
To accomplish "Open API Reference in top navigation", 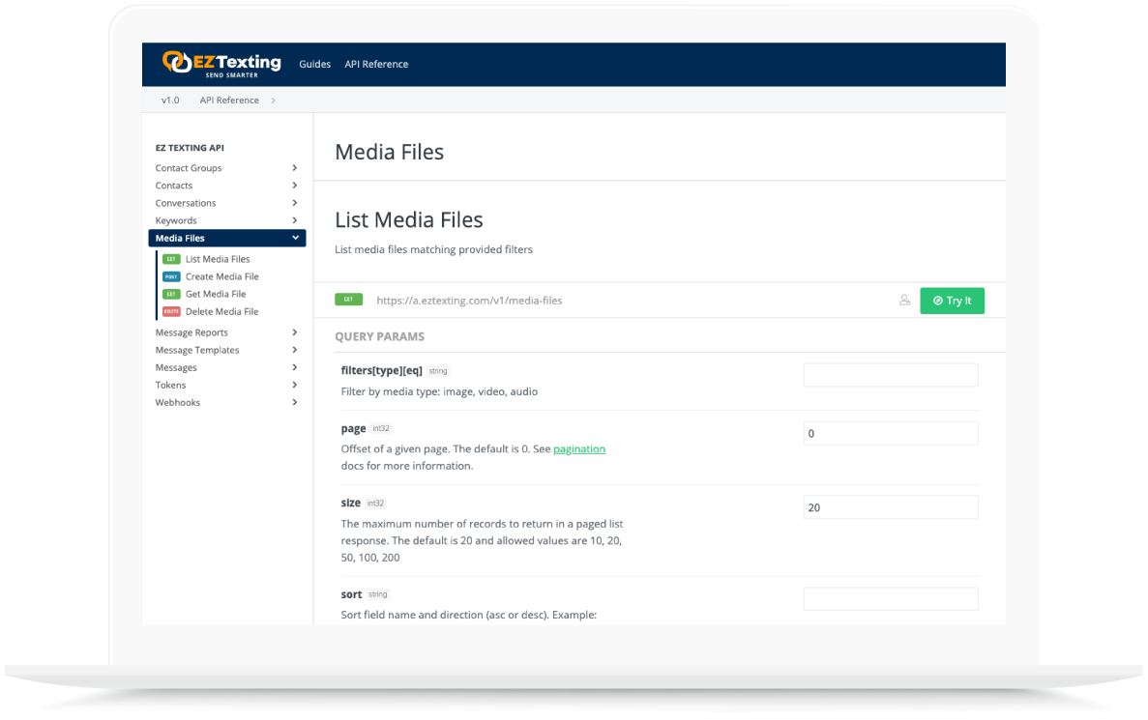I will [376, 65].
